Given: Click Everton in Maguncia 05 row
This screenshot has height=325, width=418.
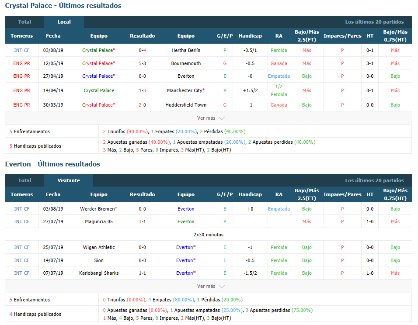Looking at the screenshot, I should (x=186, y=221).
